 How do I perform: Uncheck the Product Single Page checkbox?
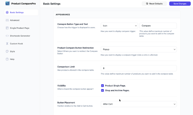pos(102,86)
